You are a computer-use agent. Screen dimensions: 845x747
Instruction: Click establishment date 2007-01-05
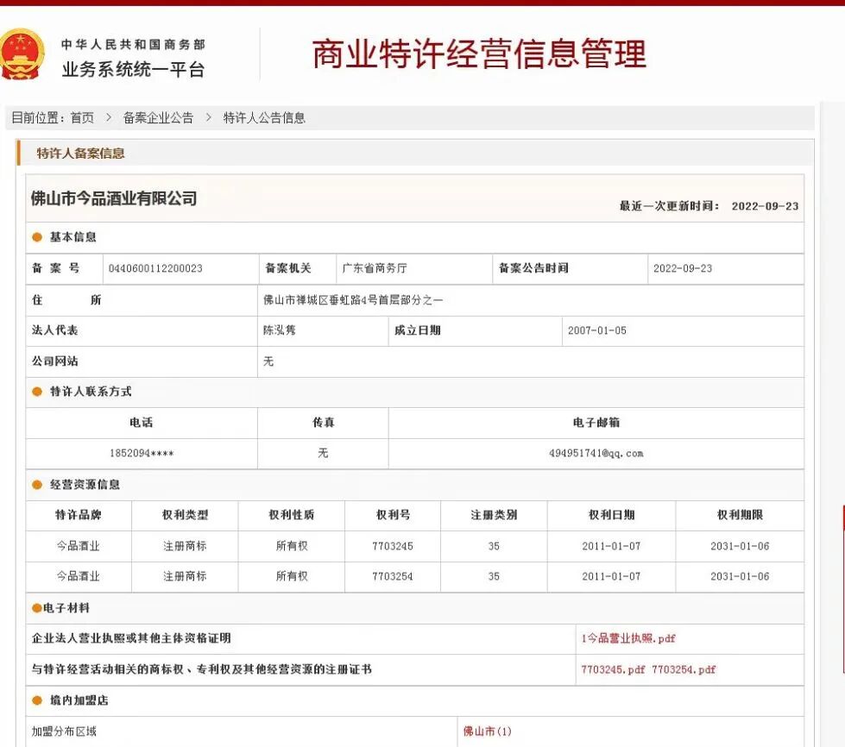[597, 330]
